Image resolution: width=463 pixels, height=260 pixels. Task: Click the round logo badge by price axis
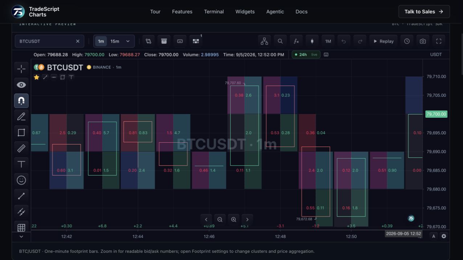[411, 218]
